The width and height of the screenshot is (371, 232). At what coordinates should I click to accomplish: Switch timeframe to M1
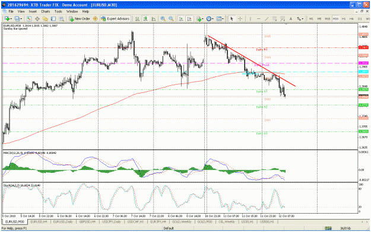[x=311, y=19]
